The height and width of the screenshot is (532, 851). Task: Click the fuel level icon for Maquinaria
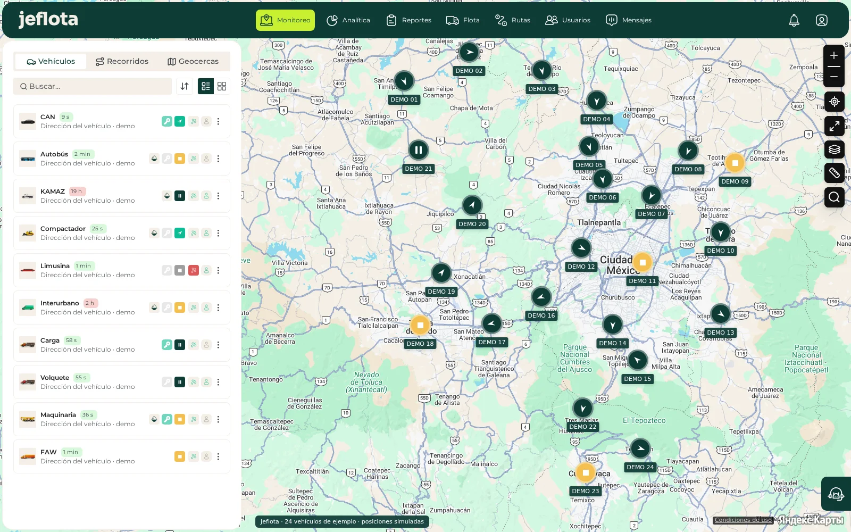point(154,419)
